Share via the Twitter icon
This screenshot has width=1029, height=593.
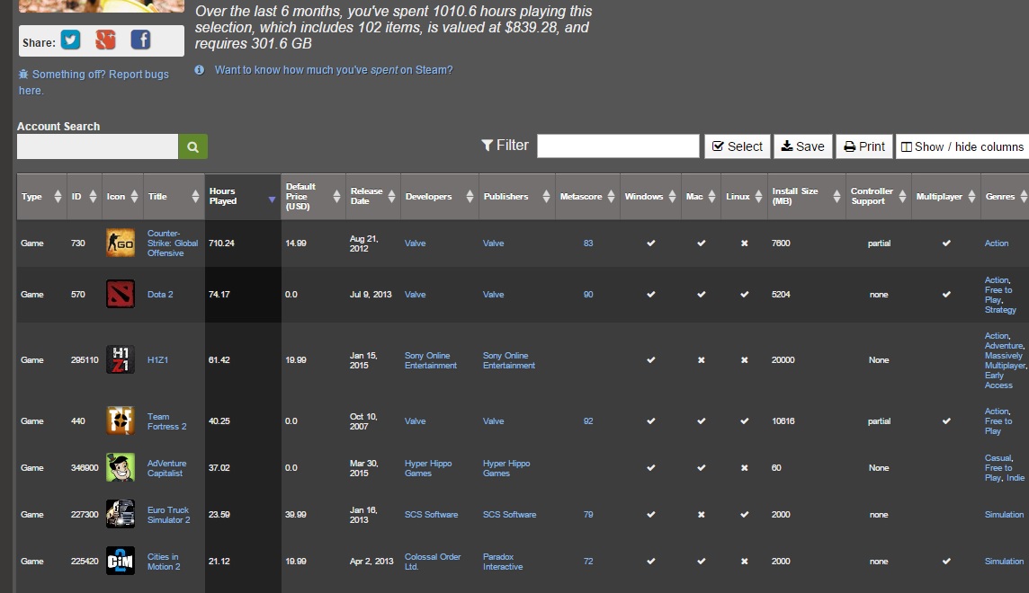71,40
